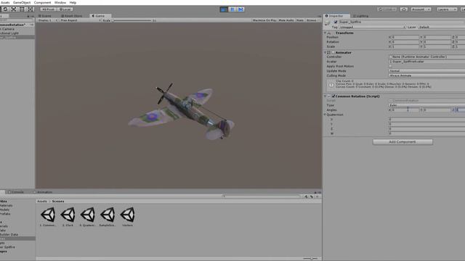This screenshot has width=465, height=261.
Task: Select the Rotate tool in the toolbar
Action: coord(5,9)
